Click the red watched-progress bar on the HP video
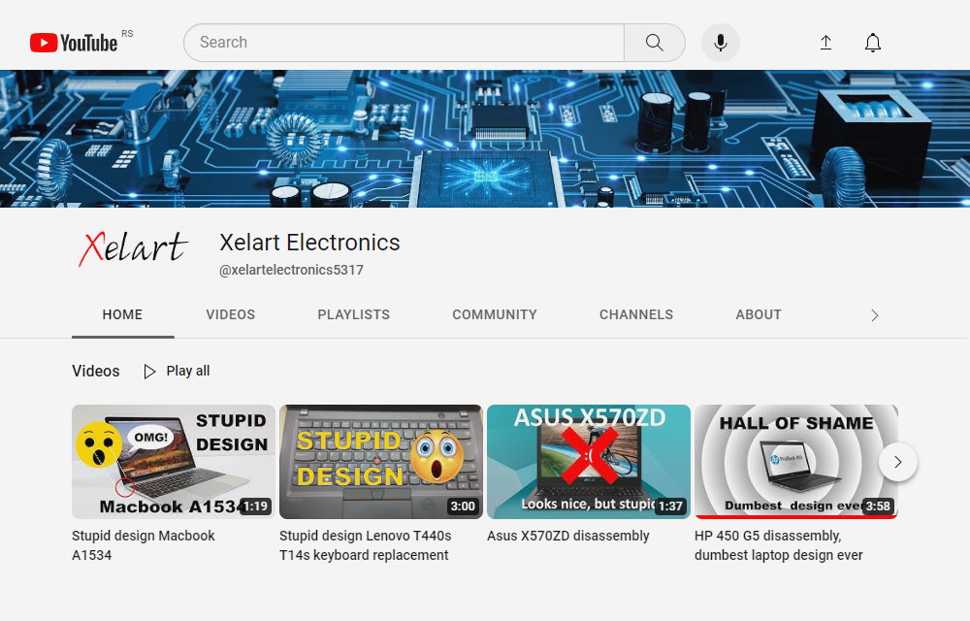This screenshot has height=621, width=970. 796,517
